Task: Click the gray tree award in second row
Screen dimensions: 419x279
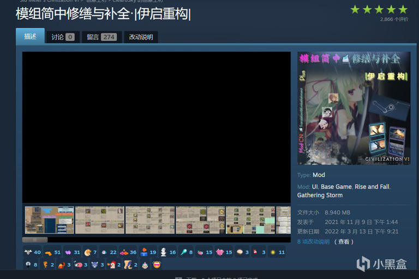Action: pyautogui.click(x=31, y=265)
